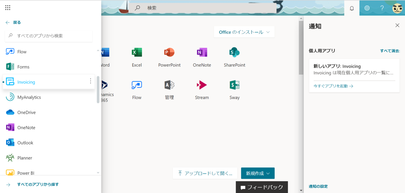
Task: Click the main page vertical scrollbar thumb
Action: tap(301, 47)
